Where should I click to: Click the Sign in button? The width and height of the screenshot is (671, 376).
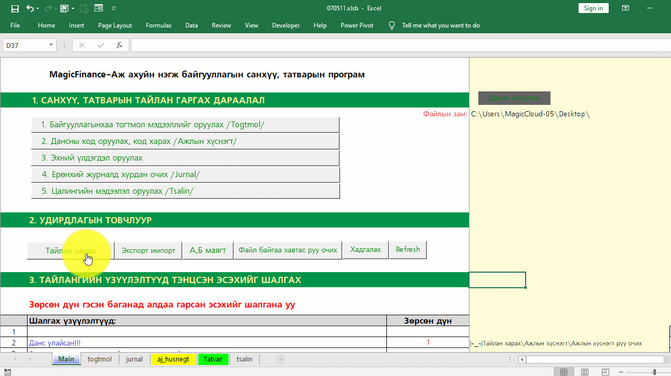coord(593,8)
